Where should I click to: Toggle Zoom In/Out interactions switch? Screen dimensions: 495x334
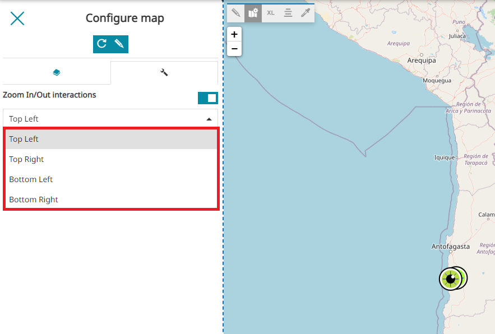coord(207,98)
